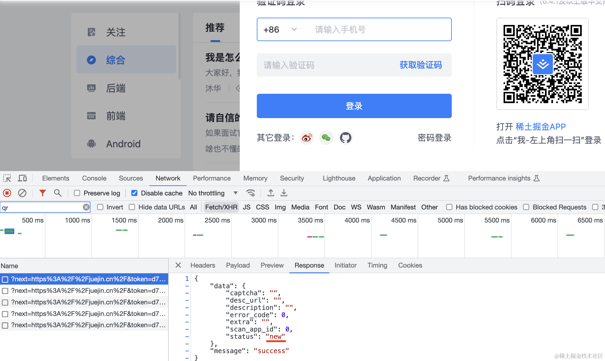605x361 pixels.
Task: Click the inspect element selector icon
Action: (7, 178)
